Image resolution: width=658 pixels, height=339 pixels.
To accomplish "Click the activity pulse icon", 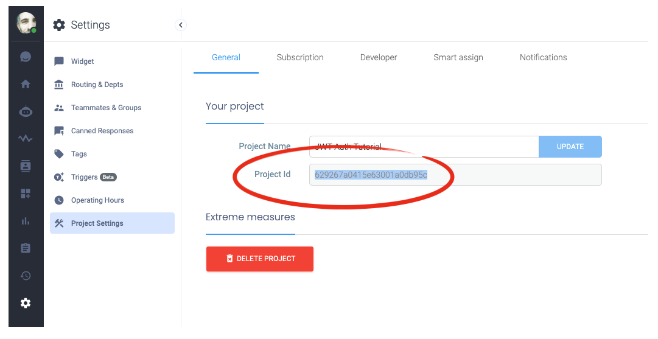I will click(x=26, y=139).
